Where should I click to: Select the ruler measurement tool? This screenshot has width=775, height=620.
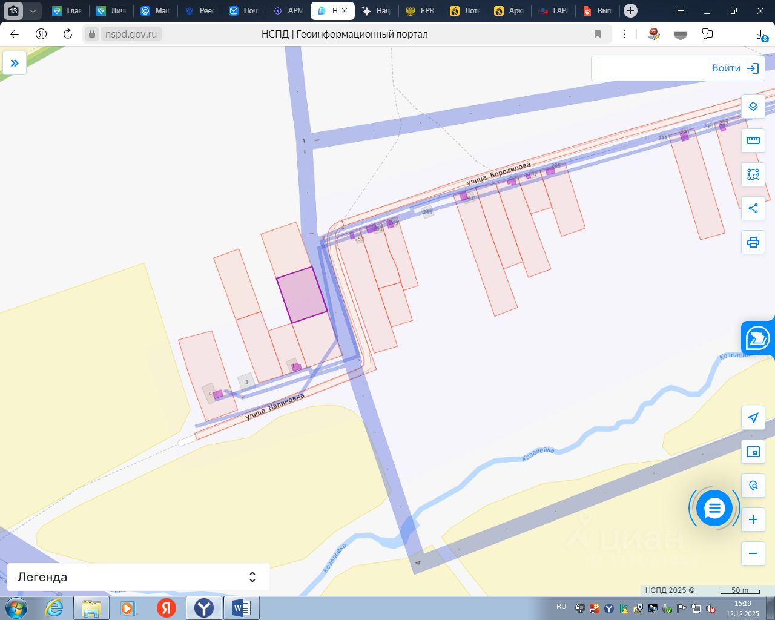click(753, 140)
